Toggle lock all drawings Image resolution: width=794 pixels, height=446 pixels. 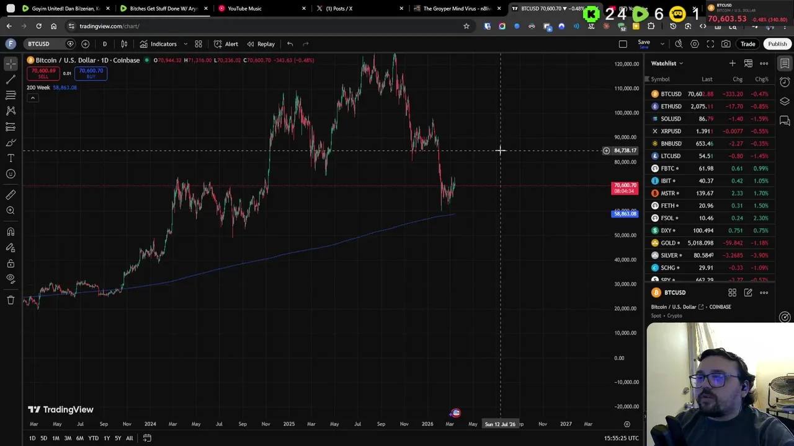(11, 263)
